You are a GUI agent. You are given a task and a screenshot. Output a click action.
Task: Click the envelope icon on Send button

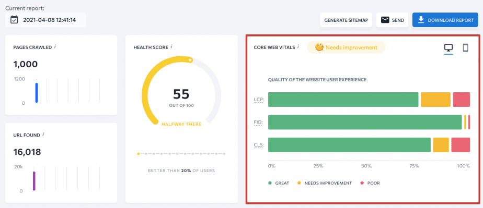click(385, 20)
